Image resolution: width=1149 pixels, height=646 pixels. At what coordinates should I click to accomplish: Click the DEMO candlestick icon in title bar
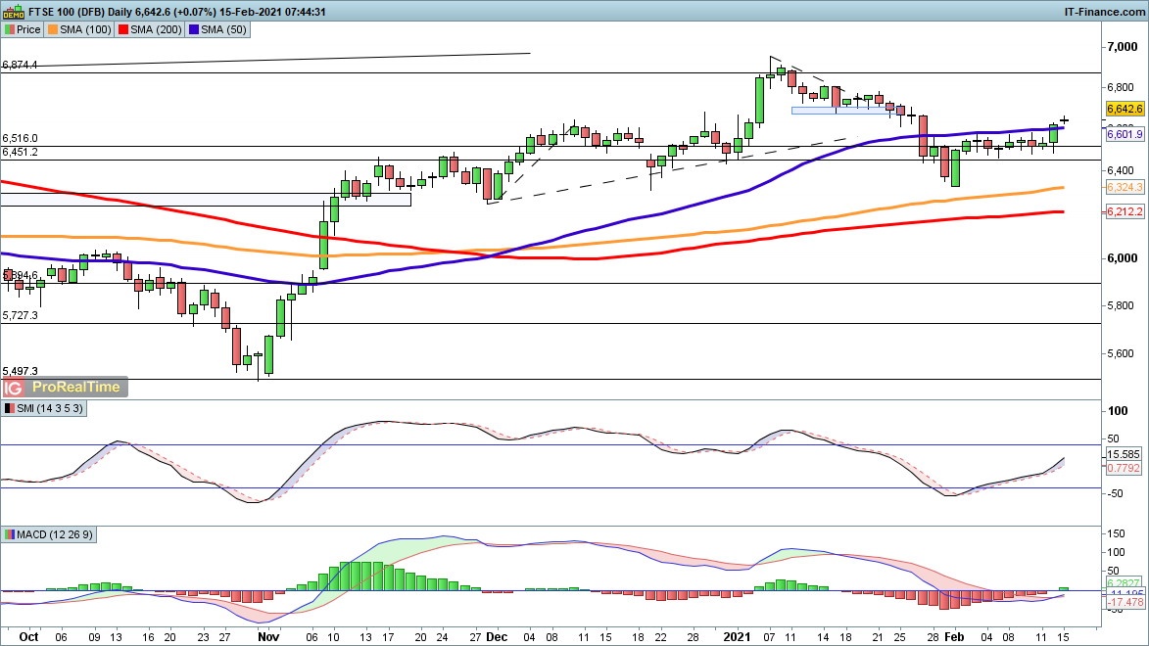[x=11, y=12]
